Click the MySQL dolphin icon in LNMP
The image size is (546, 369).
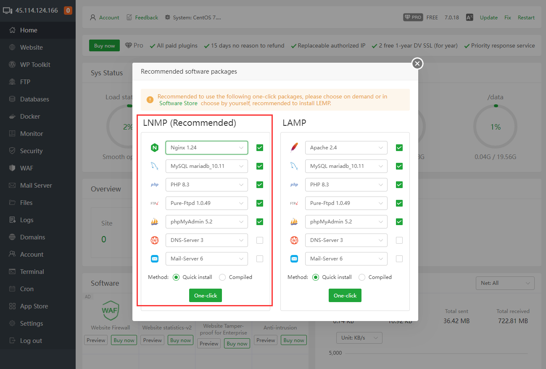155,166
